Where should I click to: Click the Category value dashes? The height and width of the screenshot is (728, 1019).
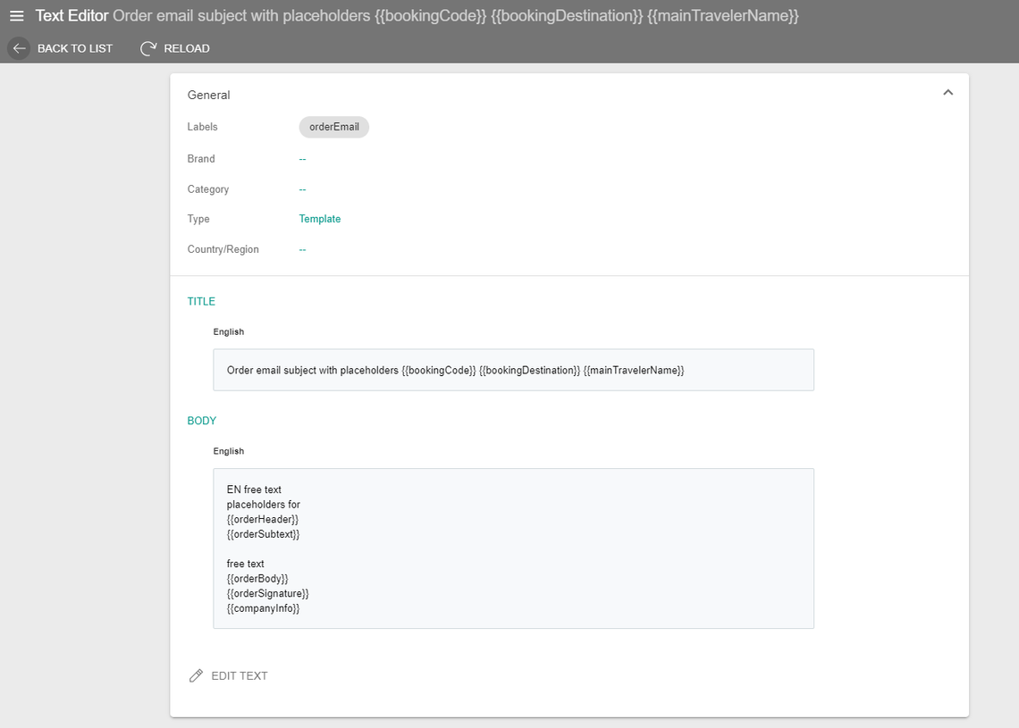(302, 189)
